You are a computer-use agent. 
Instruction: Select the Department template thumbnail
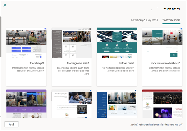coord(26,43)
